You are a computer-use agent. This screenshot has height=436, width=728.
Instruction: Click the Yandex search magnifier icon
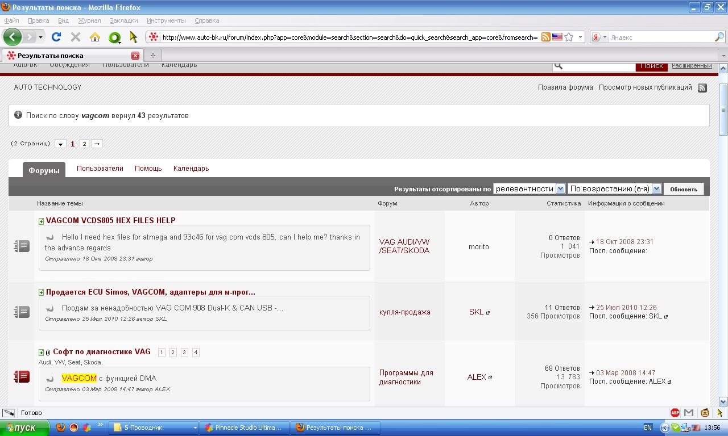pos(719,37)
